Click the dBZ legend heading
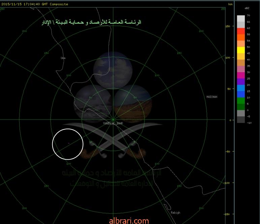 247,8
